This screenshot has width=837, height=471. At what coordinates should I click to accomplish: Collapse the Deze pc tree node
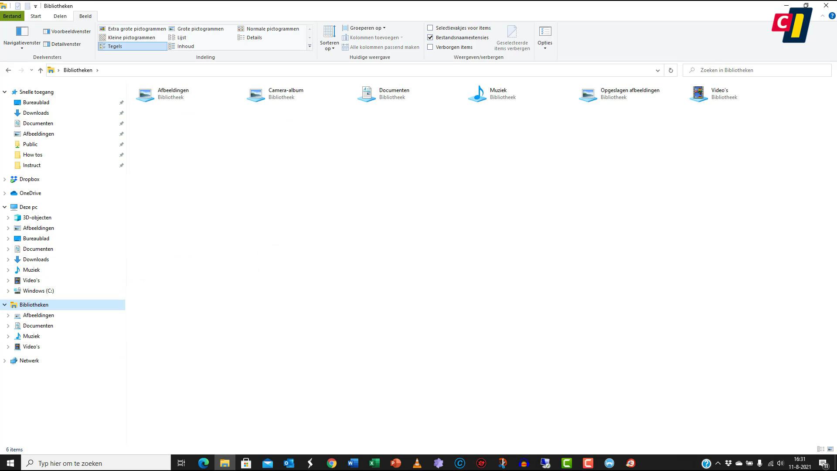(5, 207)
